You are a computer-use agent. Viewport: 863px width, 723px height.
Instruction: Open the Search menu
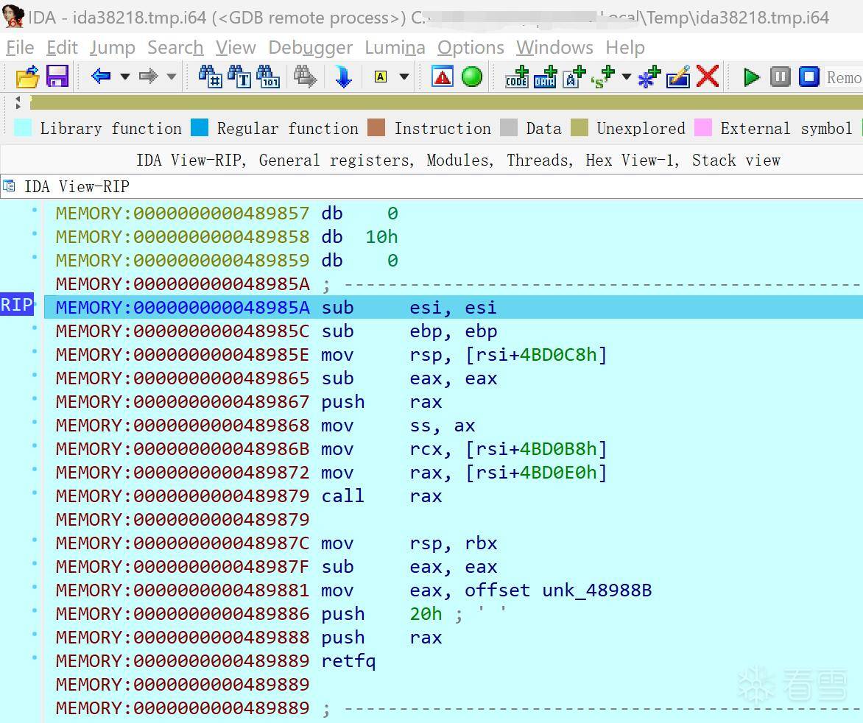coord(175,48)
